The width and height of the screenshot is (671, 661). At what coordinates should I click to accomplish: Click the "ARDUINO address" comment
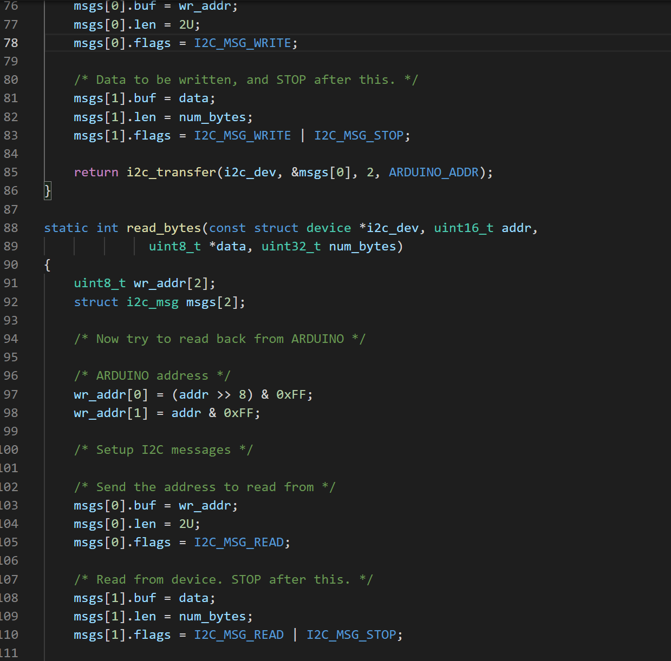(152, 375)
